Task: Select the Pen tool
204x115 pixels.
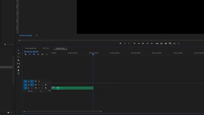Action: pyautogui.click(x=18, y=67)
